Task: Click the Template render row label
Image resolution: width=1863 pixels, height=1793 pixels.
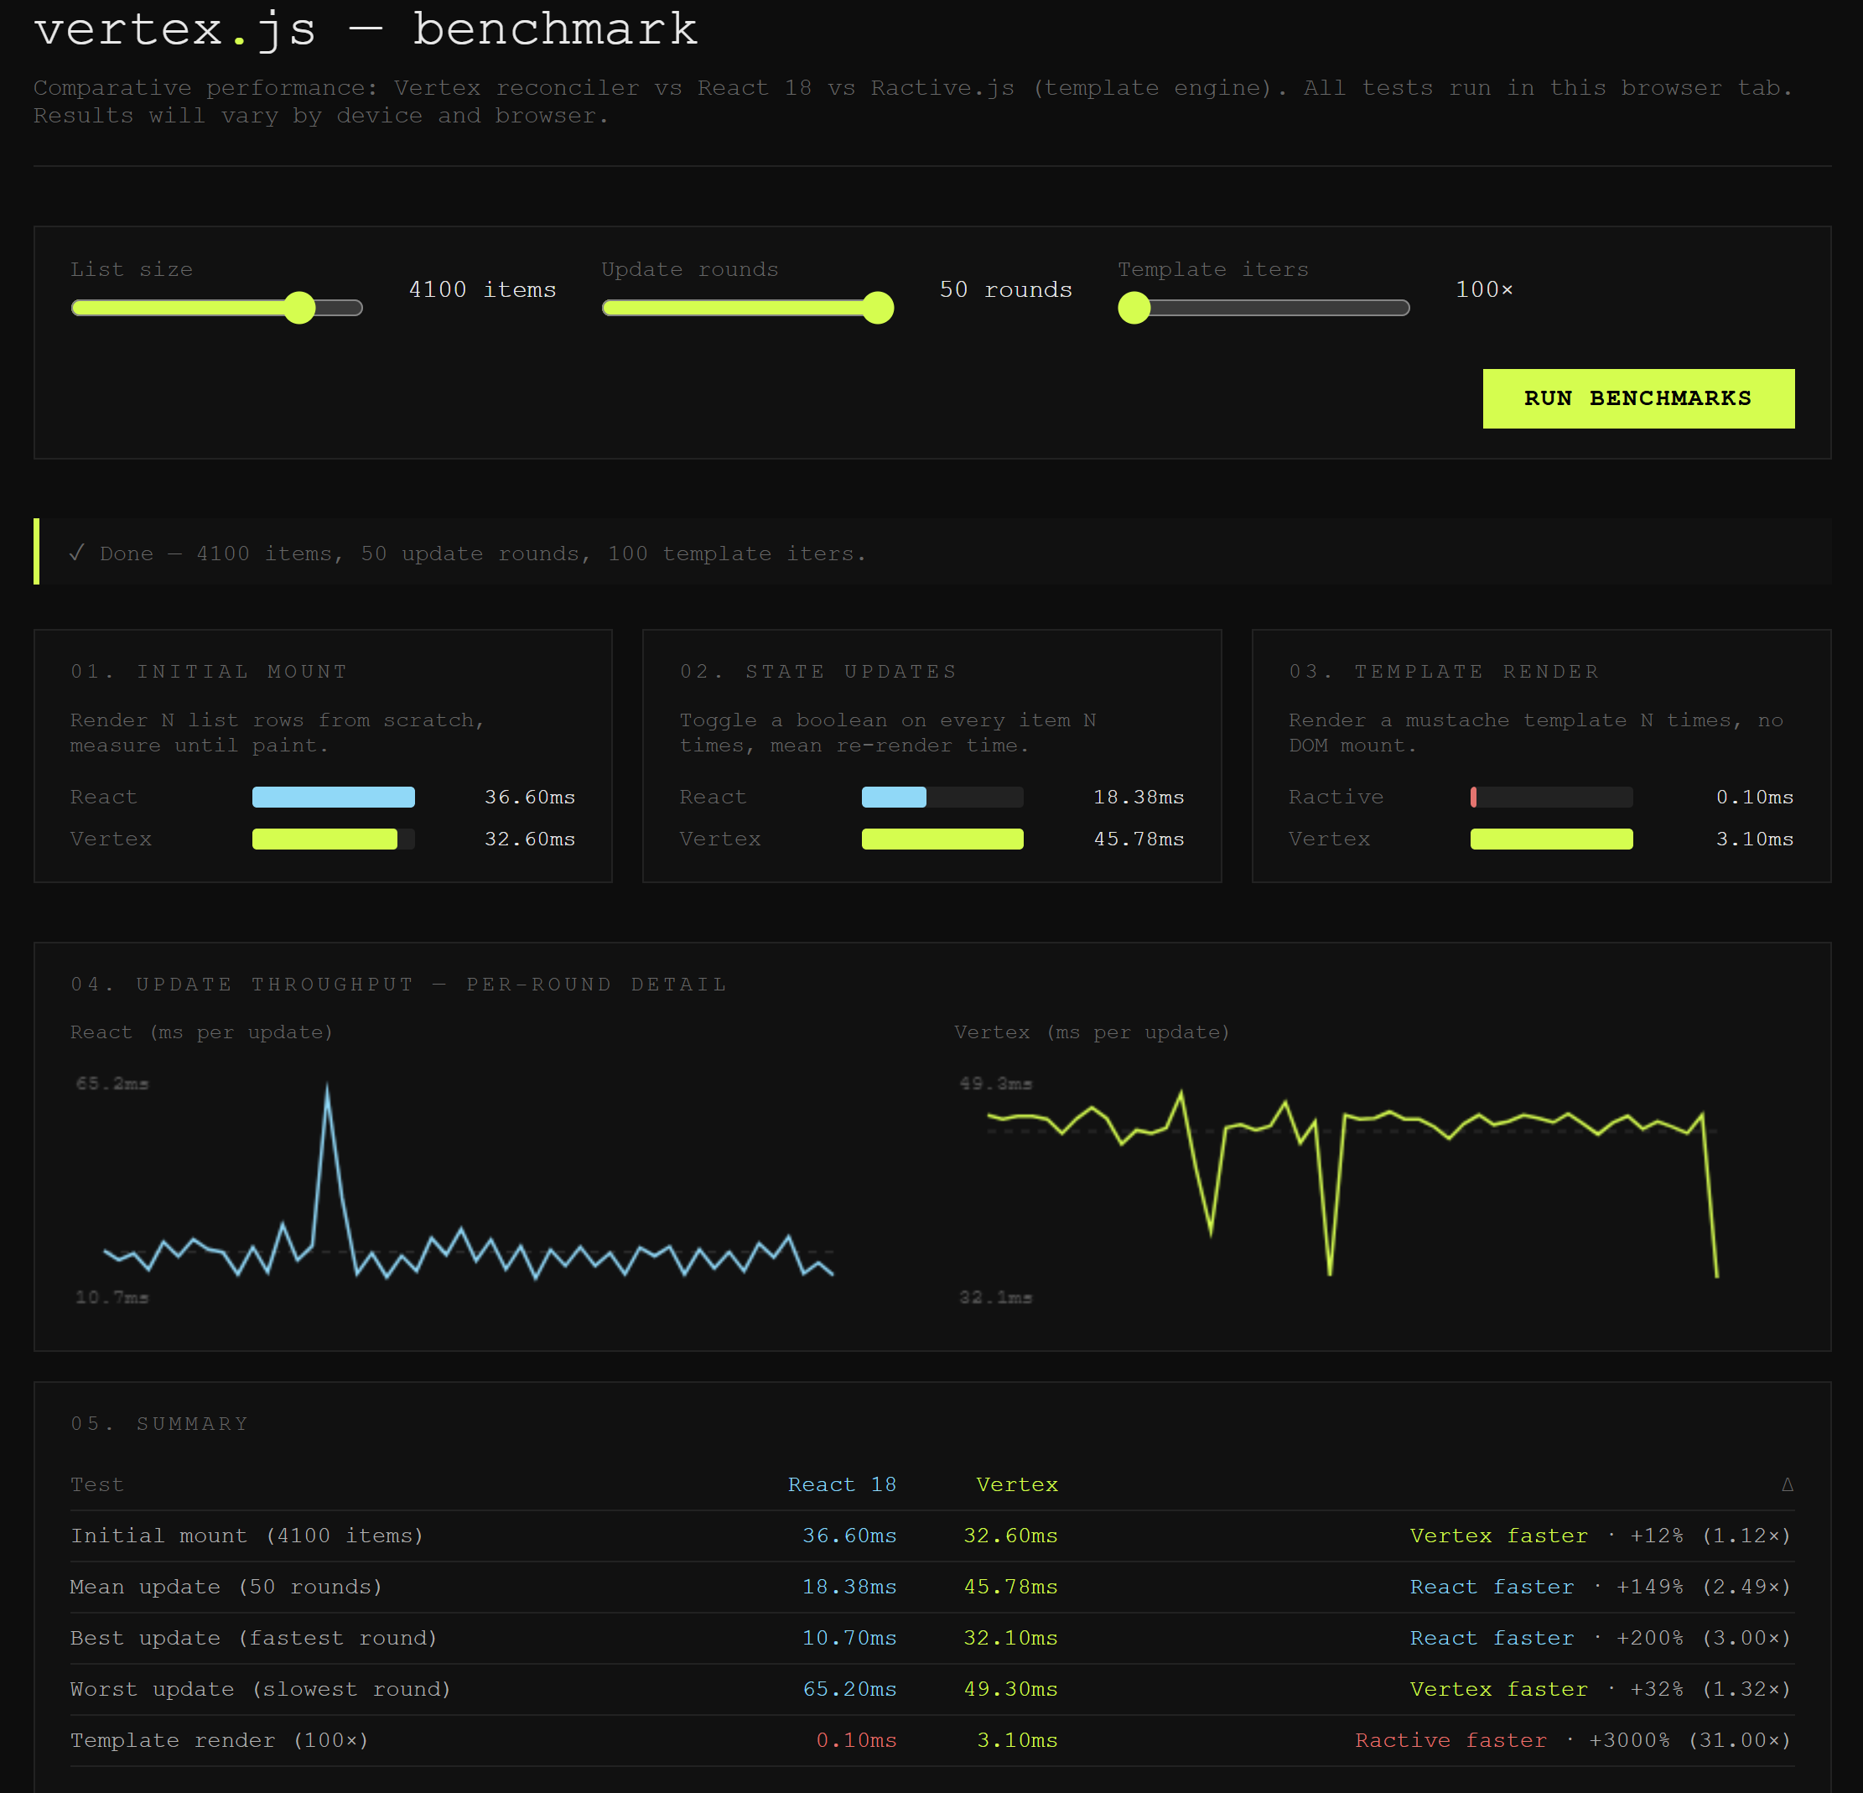Action: (219, 1740)
